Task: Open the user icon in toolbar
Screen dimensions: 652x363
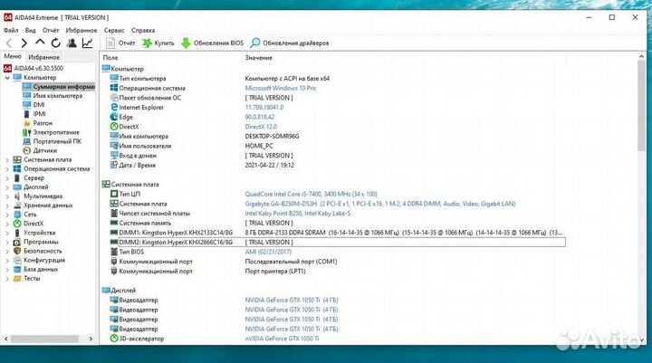Action: 72,43
